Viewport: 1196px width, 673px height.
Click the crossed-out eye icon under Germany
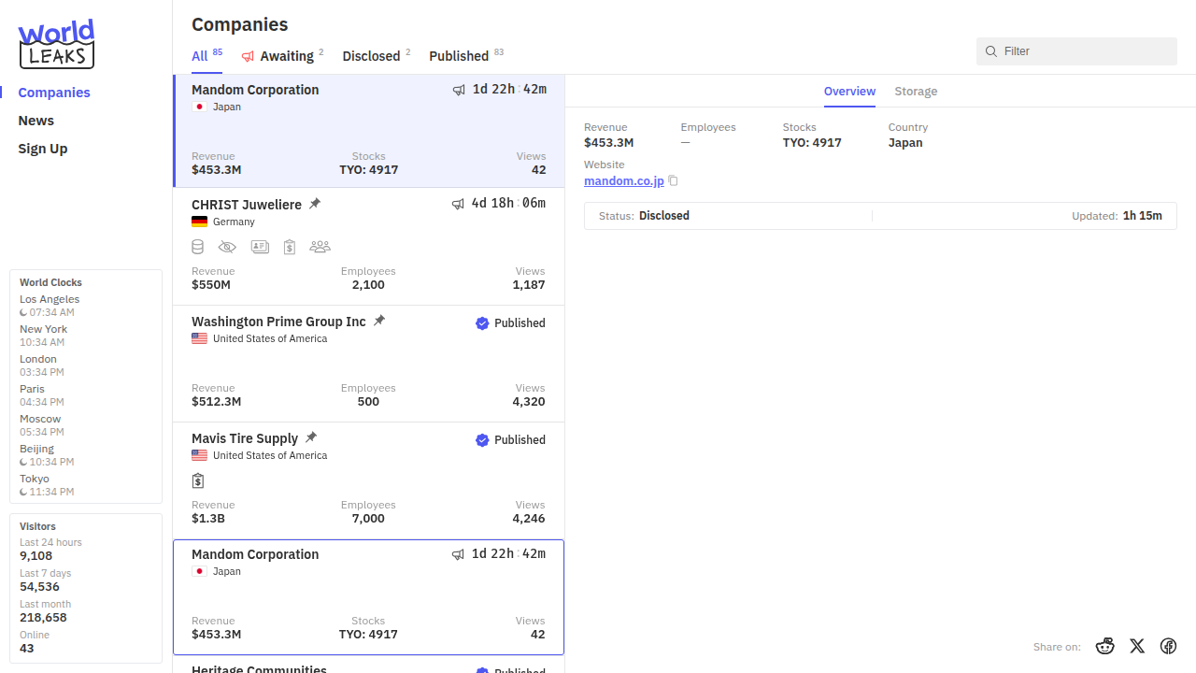[x=227, y=247]
